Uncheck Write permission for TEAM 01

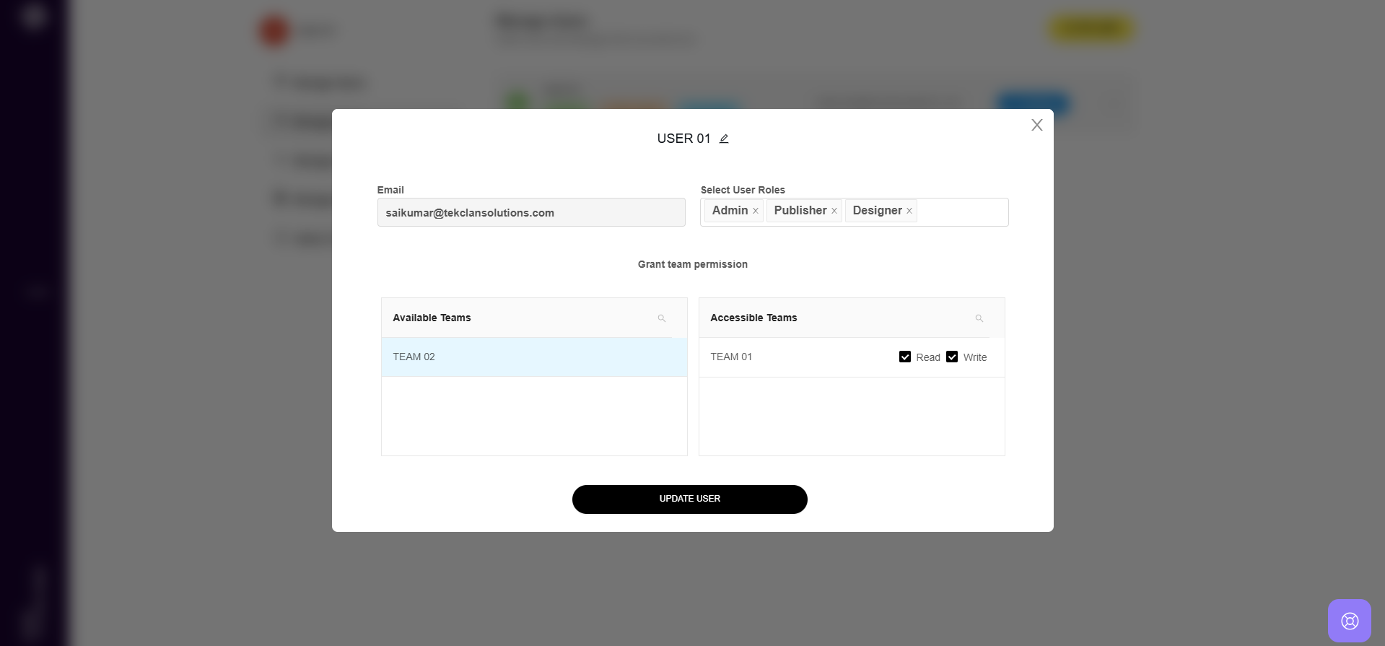[952, 357]
